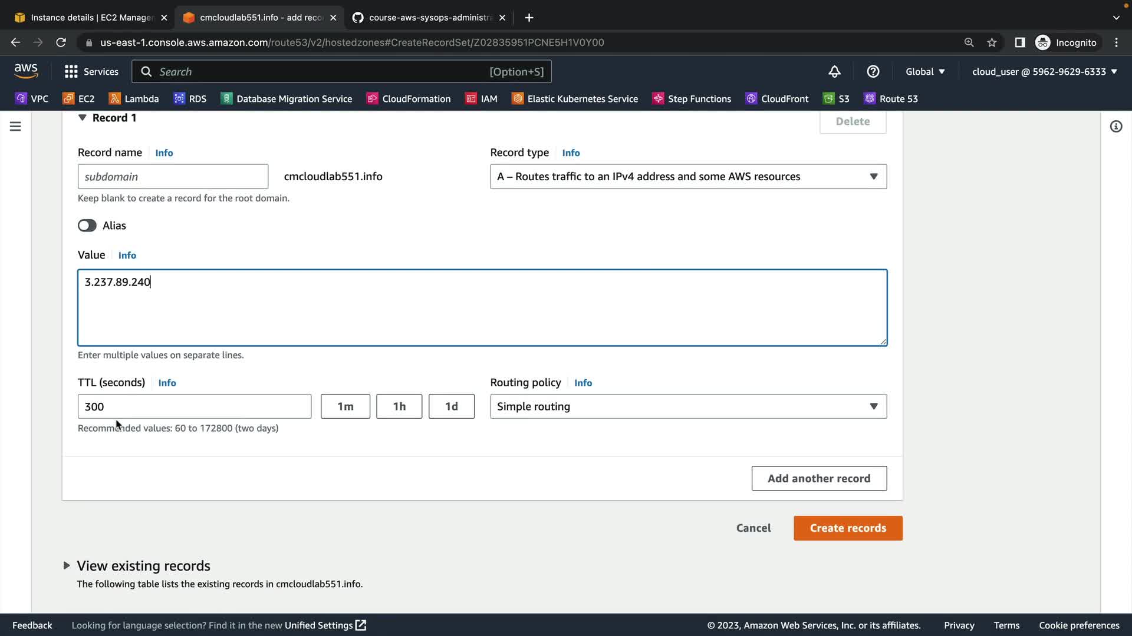The width and height of the screenshot is (1132, 636).
Task: Collapse the Record 1 section
Action: click(x=83, y=118)
